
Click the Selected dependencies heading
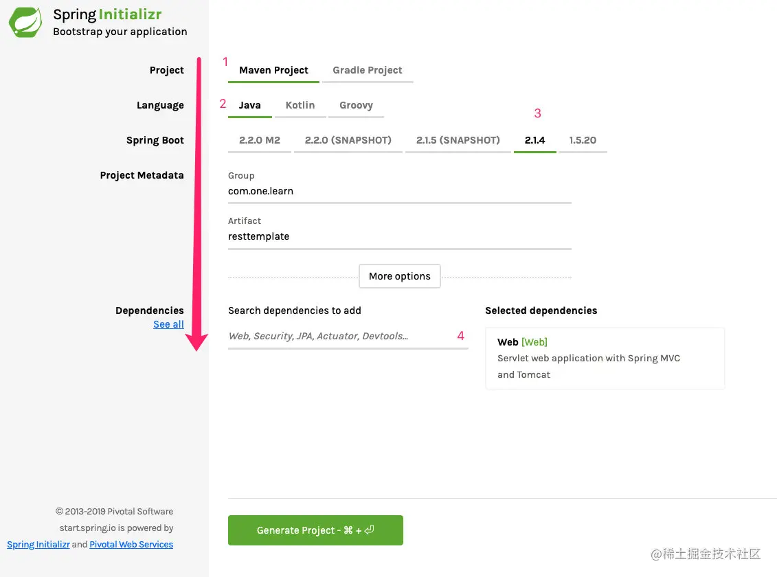click(541, 310)
